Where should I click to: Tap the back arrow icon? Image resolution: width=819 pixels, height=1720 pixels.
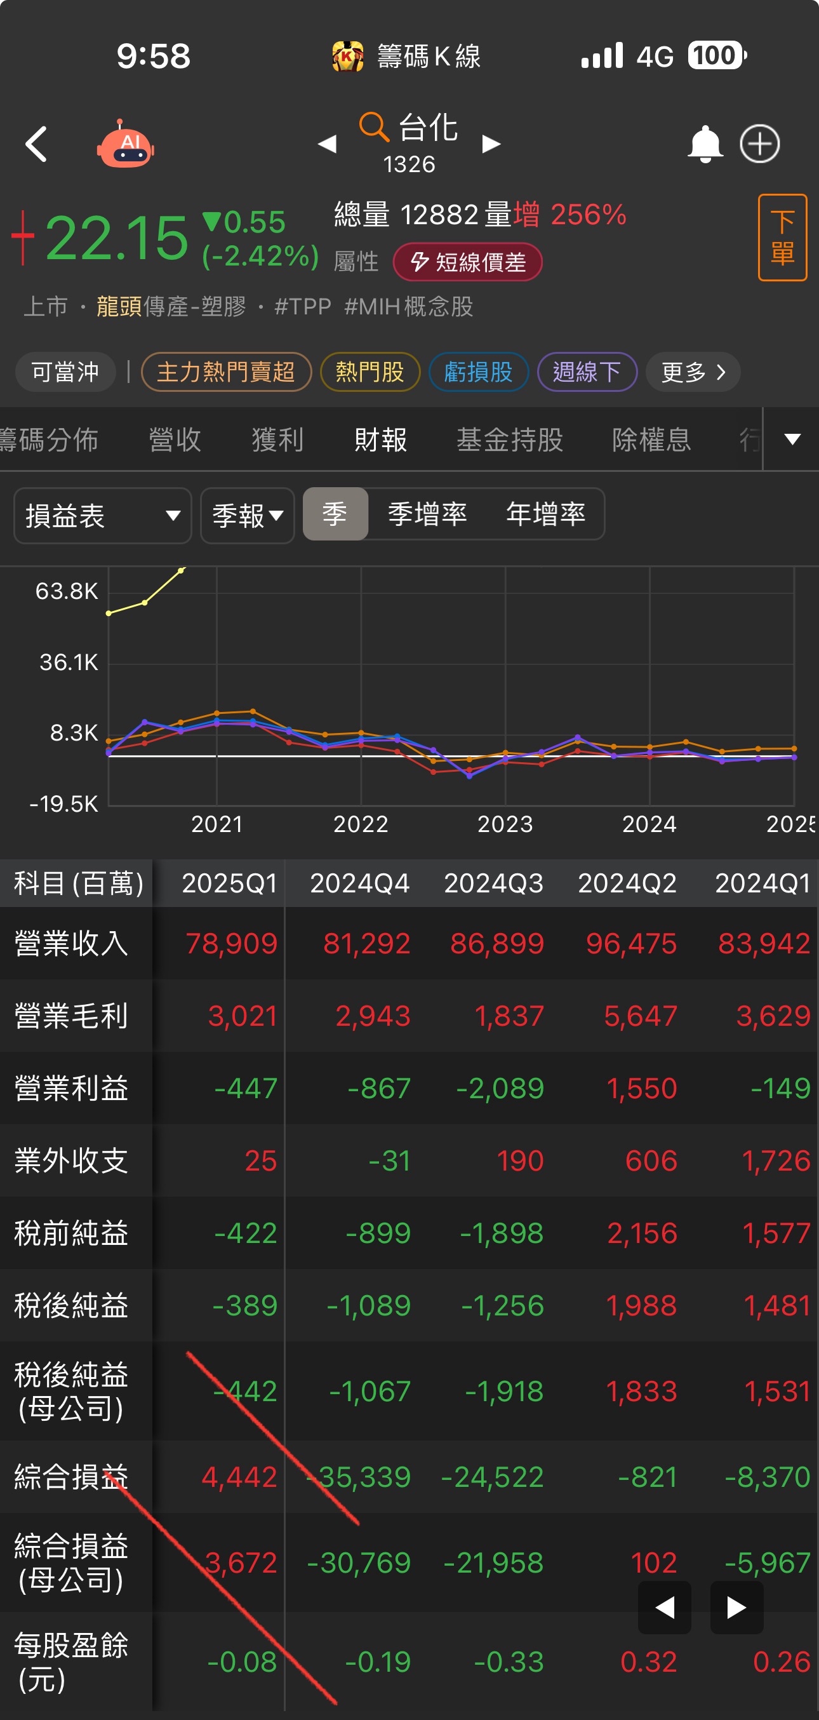(x=36, y=144)
